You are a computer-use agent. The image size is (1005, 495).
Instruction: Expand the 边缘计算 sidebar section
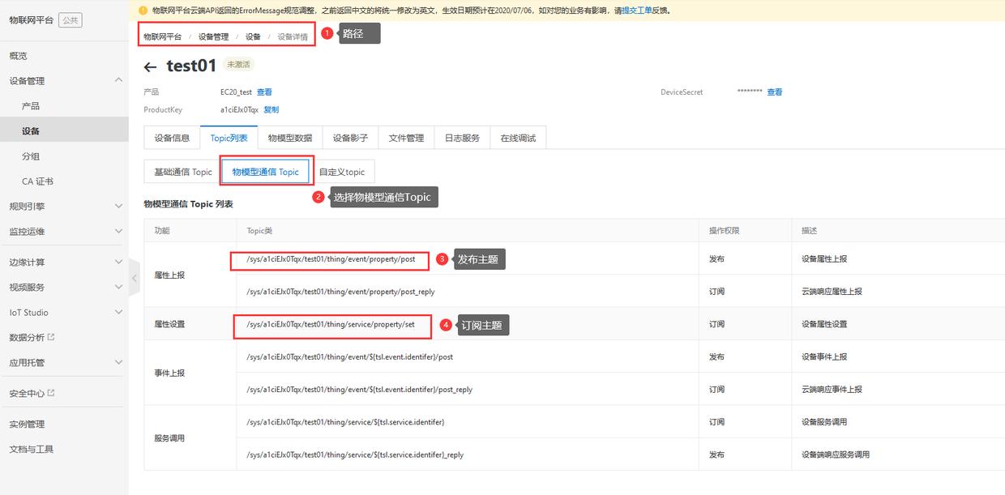118,261
